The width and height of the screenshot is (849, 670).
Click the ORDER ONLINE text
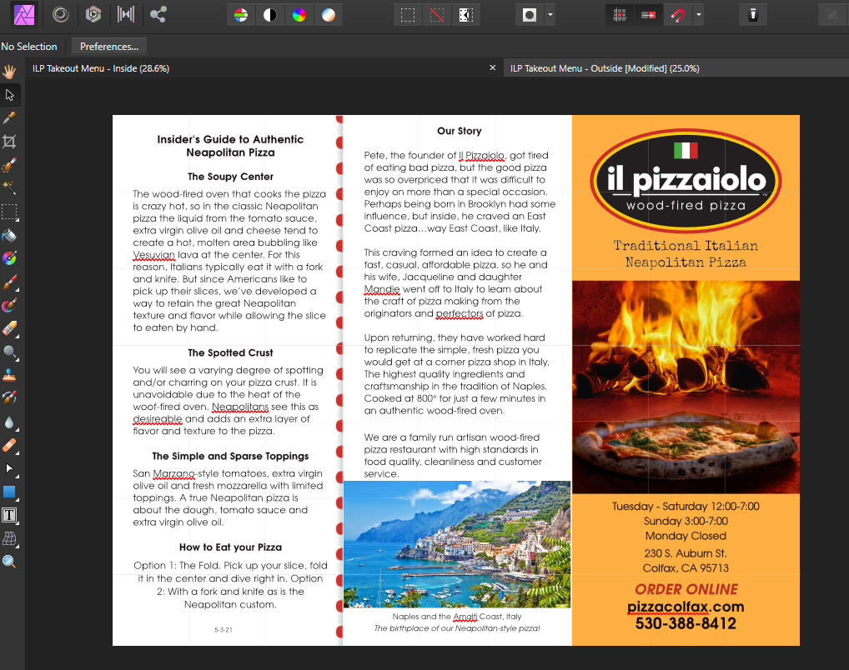tap(686, 589)
